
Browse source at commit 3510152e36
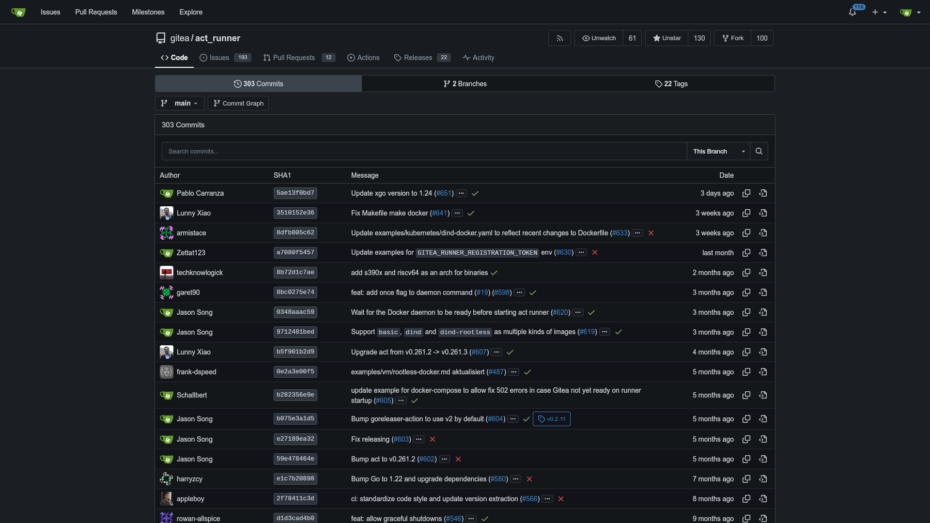[x=763, y=213]
